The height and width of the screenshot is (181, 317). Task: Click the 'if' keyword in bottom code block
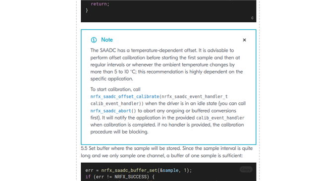click(x=88, y=177)
